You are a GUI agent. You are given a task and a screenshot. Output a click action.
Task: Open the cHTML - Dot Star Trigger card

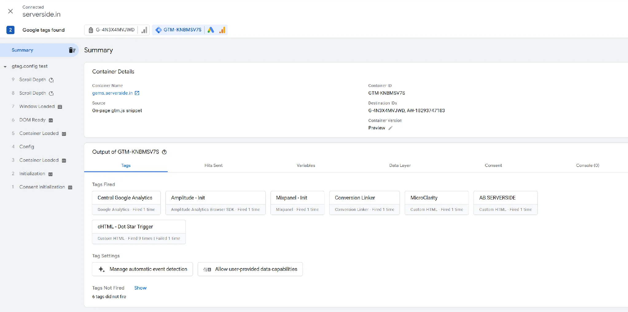(x=139, y=232)
